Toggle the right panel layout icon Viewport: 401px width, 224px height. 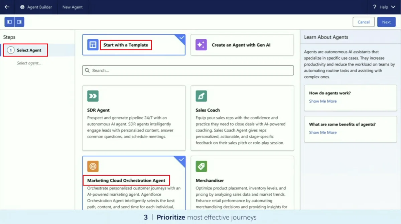point(19,22)
